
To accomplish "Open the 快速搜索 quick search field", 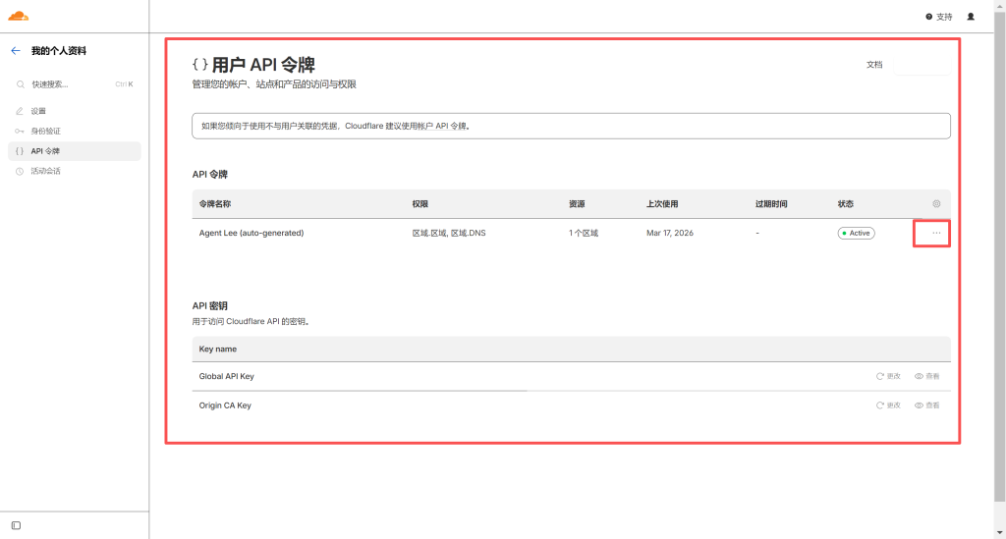I will [x=75, y=84].
